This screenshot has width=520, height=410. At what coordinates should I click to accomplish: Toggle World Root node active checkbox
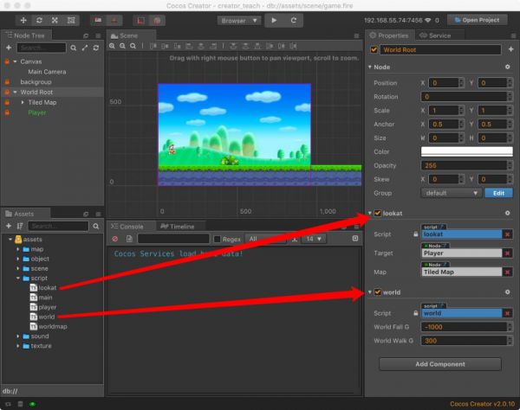click(x=374, y=49)
